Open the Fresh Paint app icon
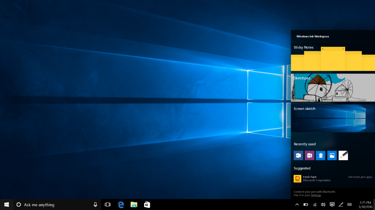This screenshot has height=210, width=375. [297, 179]
